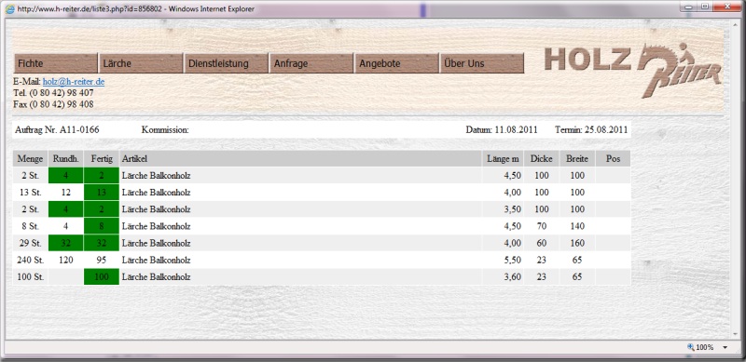Click the green Fertig cell showing 13
This screenshot has height=362, width=746.
click(x=102, y=193)
